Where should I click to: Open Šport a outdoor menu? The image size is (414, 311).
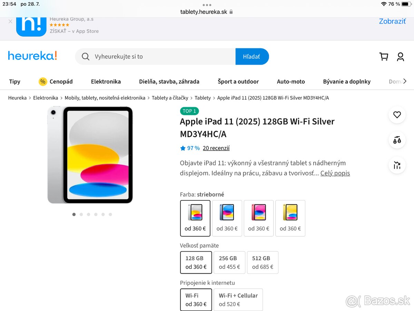[x=238, y=82]
